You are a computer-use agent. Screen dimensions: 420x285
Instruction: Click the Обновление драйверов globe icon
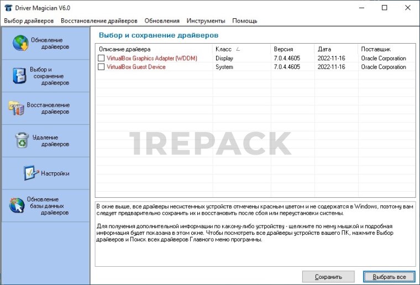pyautogui.click(x=20, y=43)
